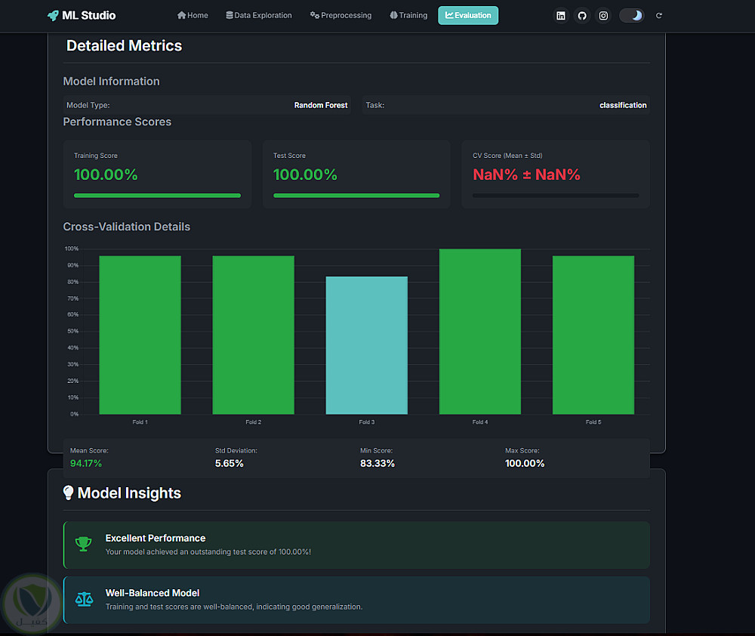Click the Random Forest model type value
Image resolution: width=755 pixels, height=636 pixels.
[321, 105]
